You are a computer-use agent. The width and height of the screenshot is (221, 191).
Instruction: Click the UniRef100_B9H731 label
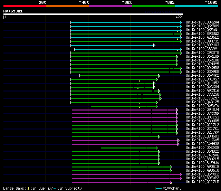(x=202, y=41)
